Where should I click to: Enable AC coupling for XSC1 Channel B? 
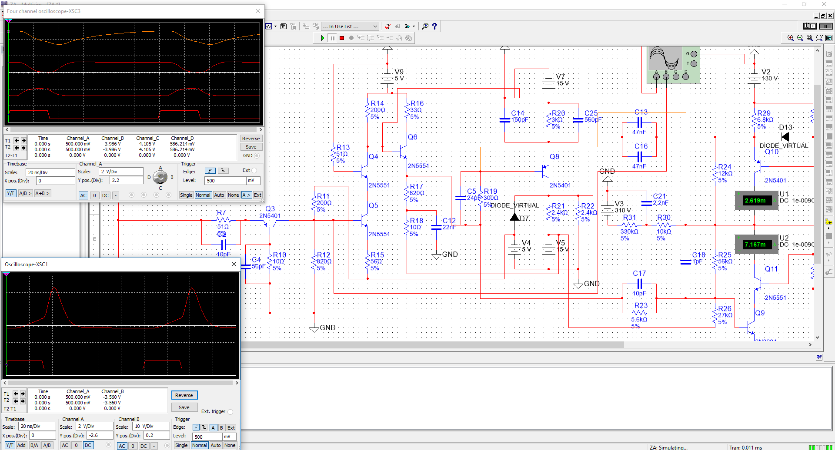point(122,446)
